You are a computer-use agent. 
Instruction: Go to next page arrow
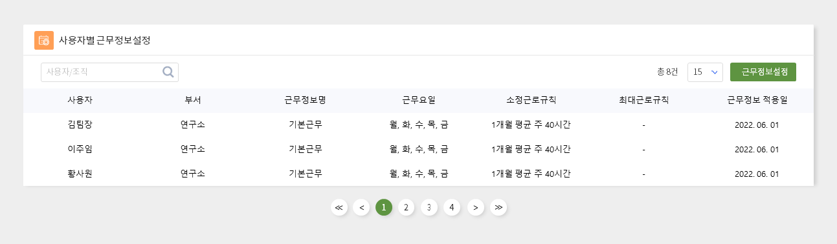coord(476,207)
